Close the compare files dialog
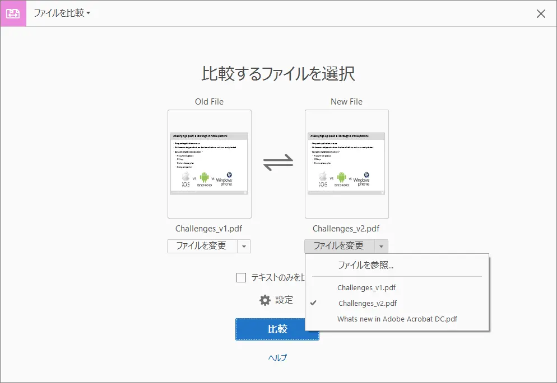Image resolution: width=557 pixels, height=383 pixels. [541, 13]
